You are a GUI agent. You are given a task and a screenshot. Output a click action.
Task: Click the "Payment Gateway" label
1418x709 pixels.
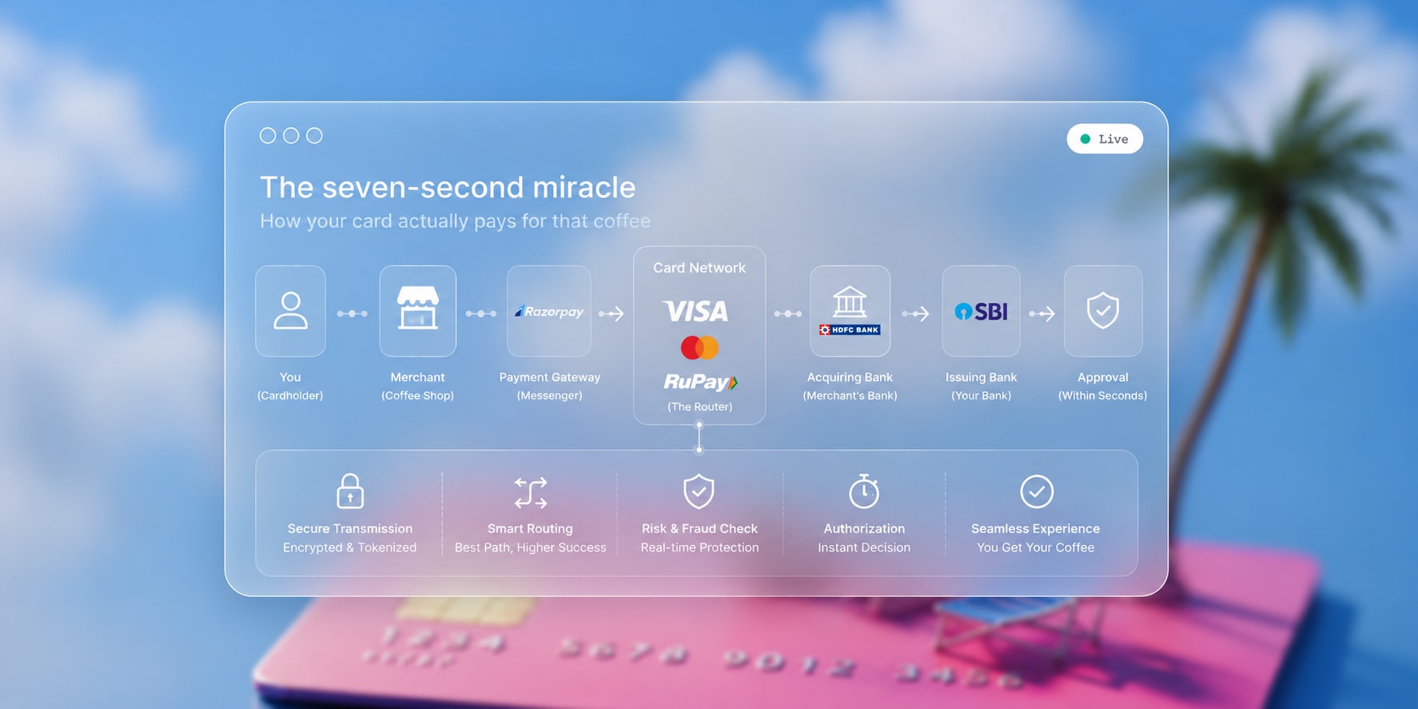(550, 377)
